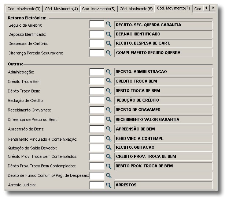Click magnifier for Débito de Fundo Comum
Image resolution: width=225 pixels, height=209 pixels.
108,176
